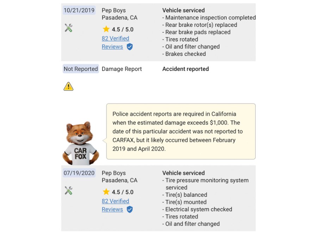Screen dimensions: 317x238
Task: Click the CAR FOX mascot image
Action: click(81, 143)
